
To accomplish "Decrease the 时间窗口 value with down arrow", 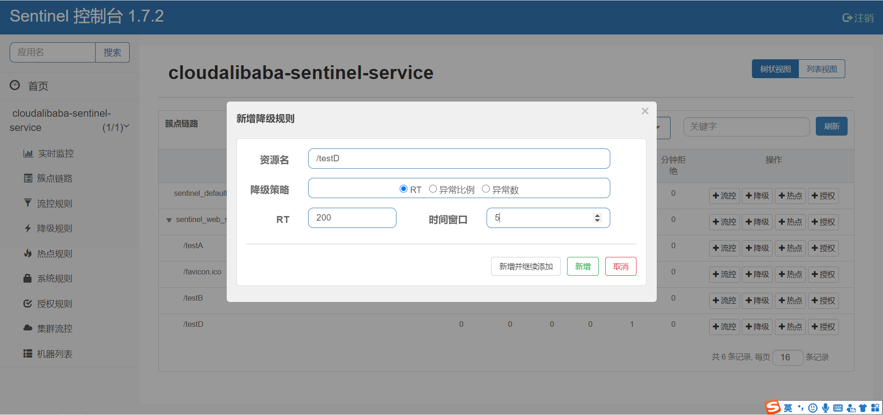I will coord(597,221).
